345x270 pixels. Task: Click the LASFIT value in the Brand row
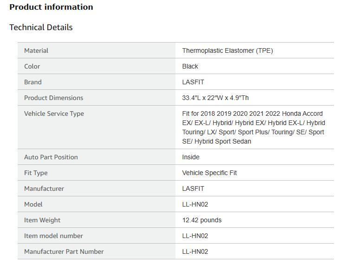tap(193, 82)
